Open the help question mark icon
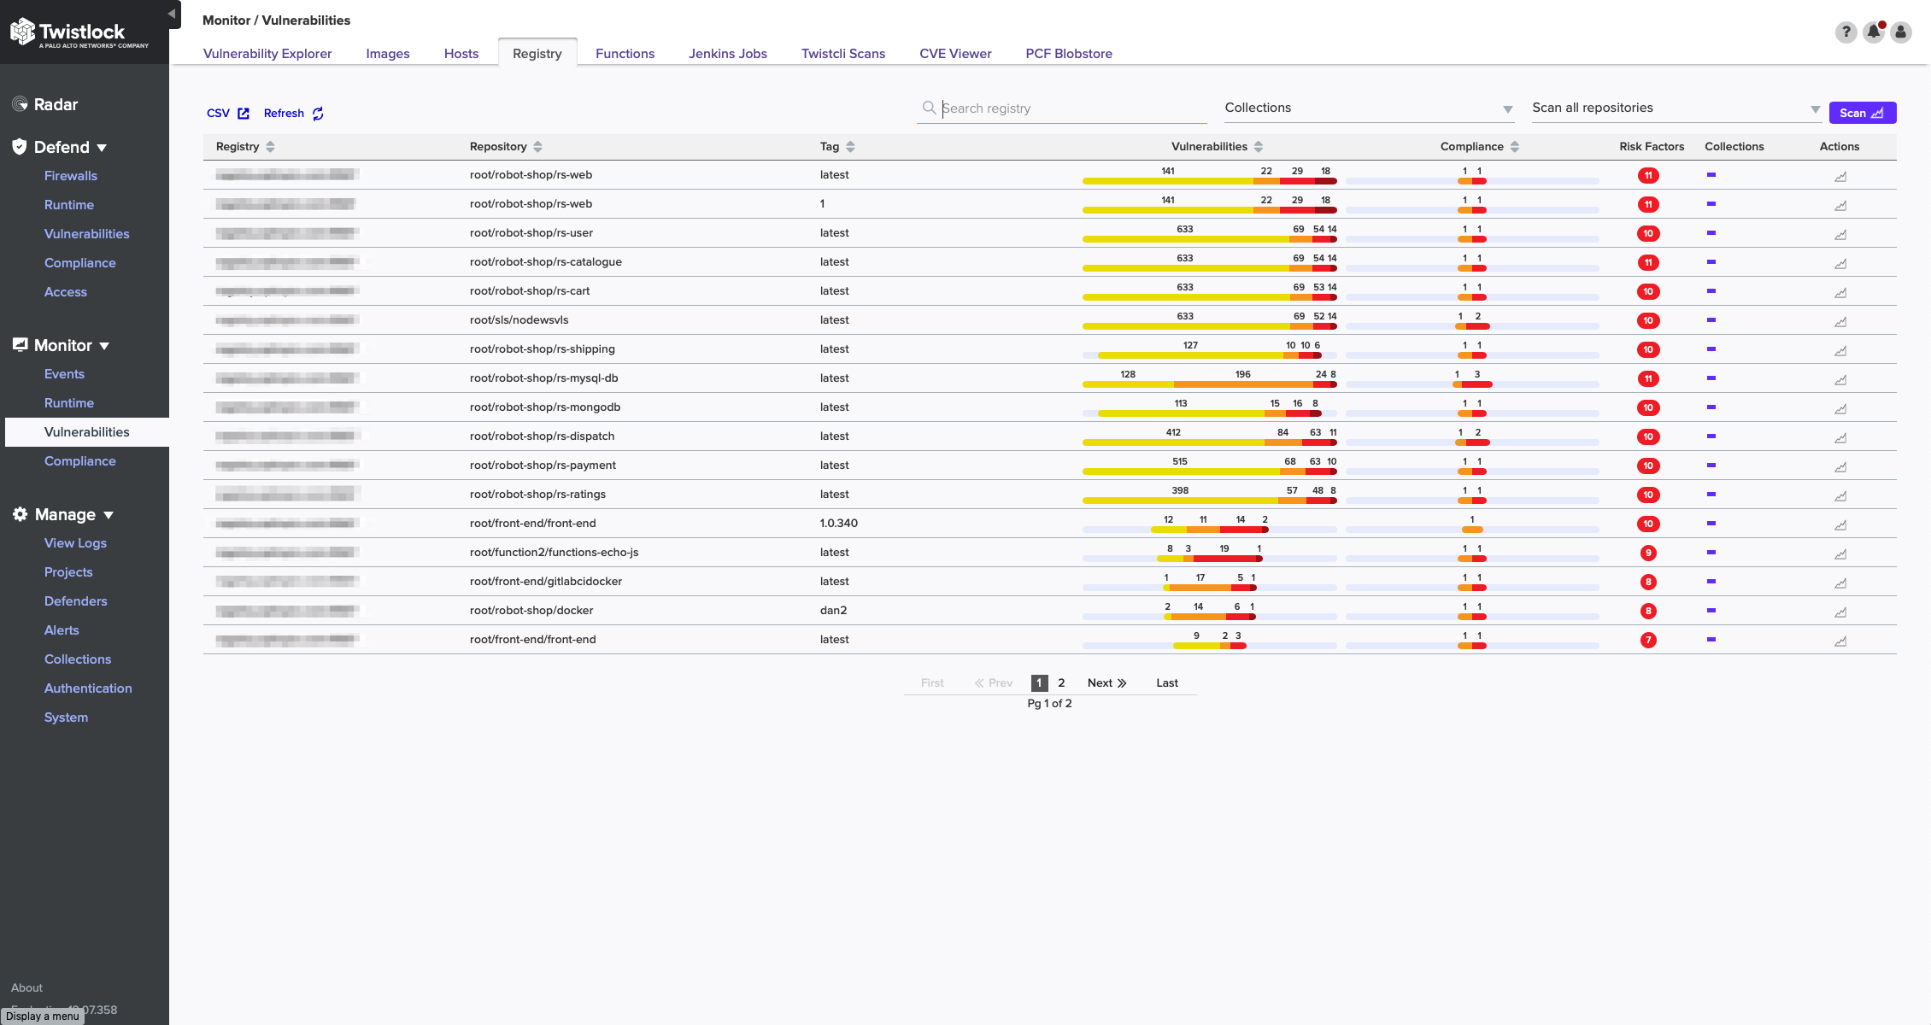 (1846, 32)
